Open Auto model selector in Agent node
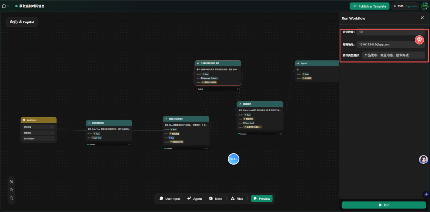Image resolution: width=430 pixels, height=212 pixels. point(305,74)
